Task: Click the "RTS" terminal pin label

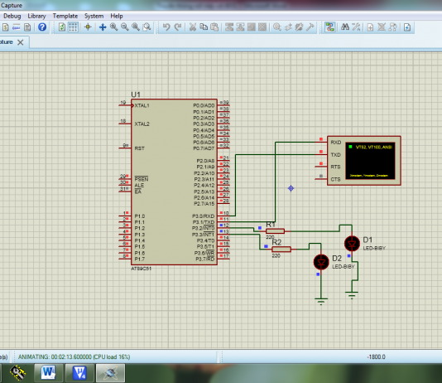Action: (x=335, y=167)
